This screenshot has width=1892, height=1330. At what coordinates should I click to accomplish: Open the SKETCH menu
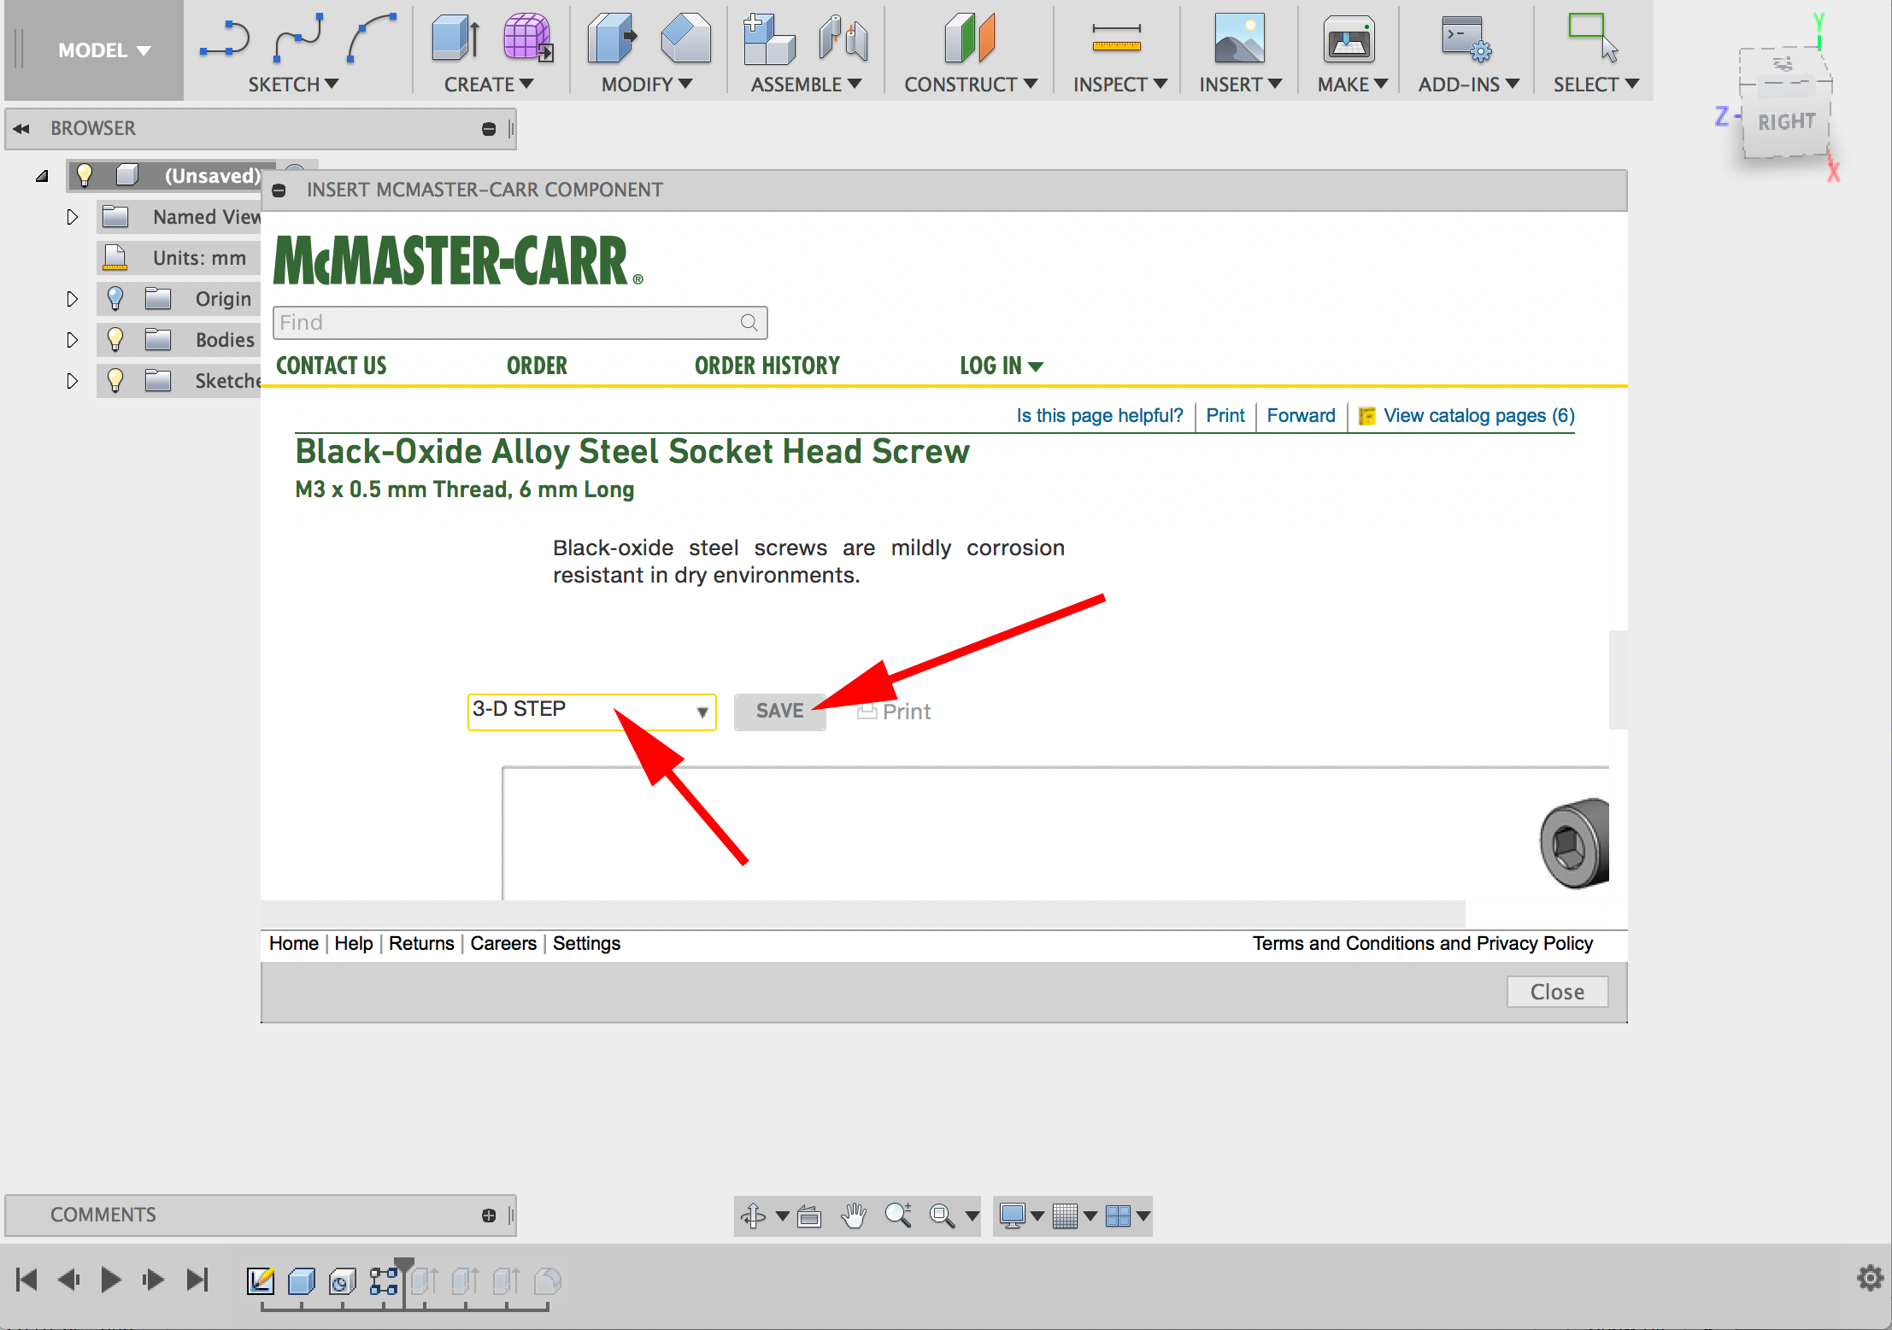coord(293,84)
